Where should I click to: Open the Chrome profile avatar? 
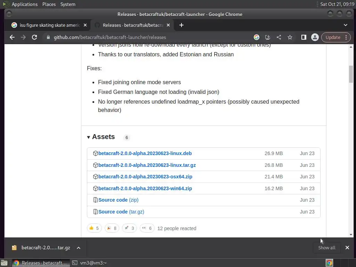(315, 37)
